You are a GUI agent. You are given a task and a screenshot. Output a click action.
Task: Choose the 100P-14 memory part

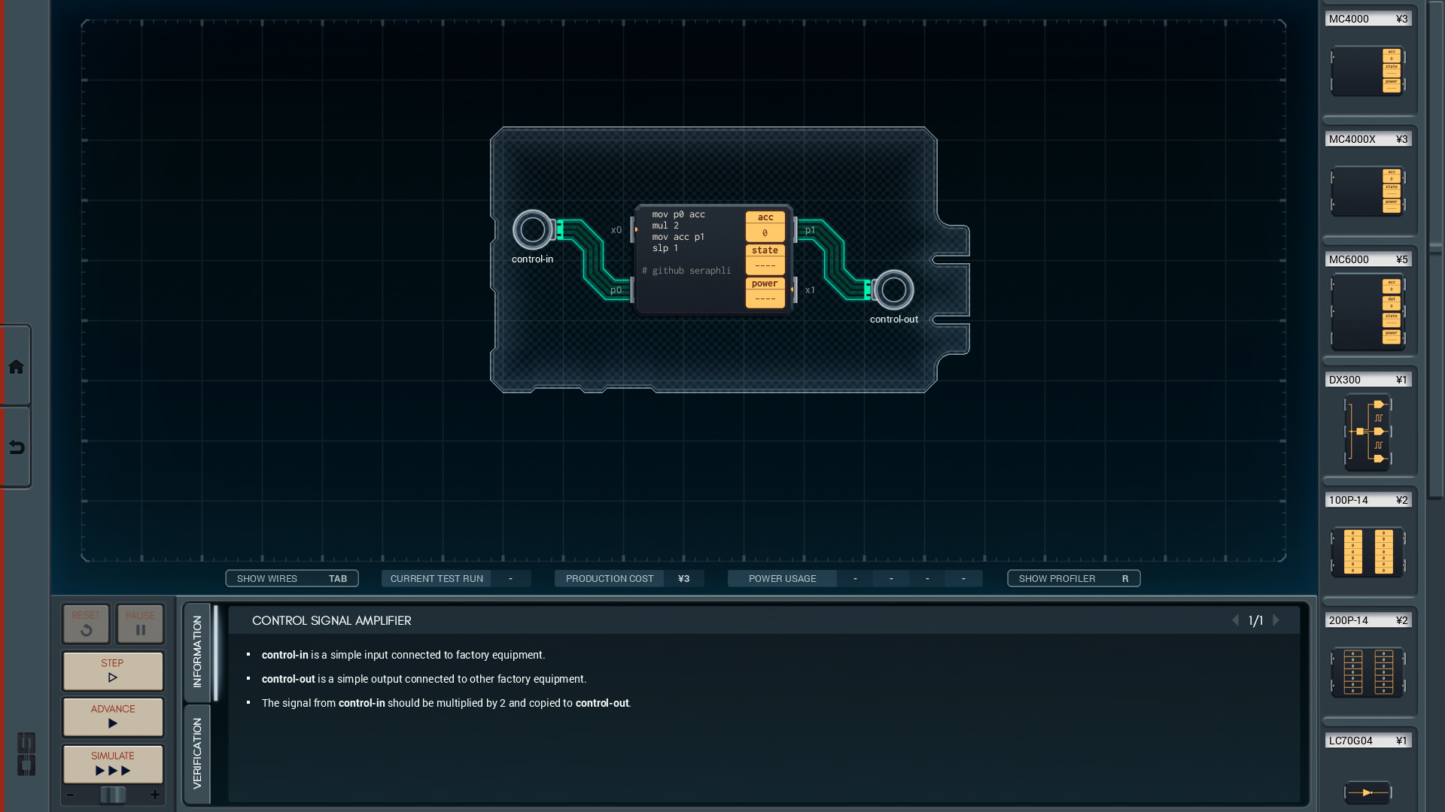point(1367,552)
